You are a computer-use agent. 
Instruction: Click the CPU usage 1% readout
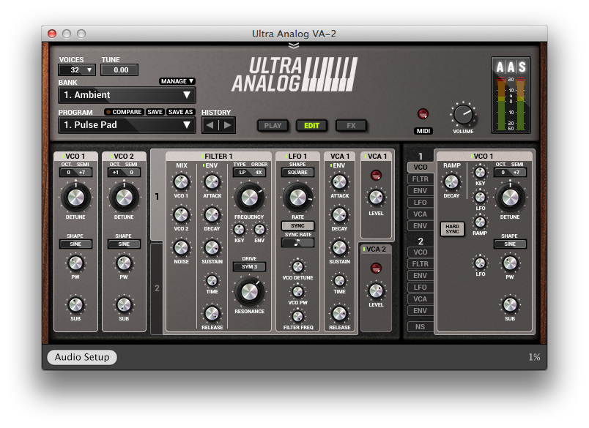(534, 357)
